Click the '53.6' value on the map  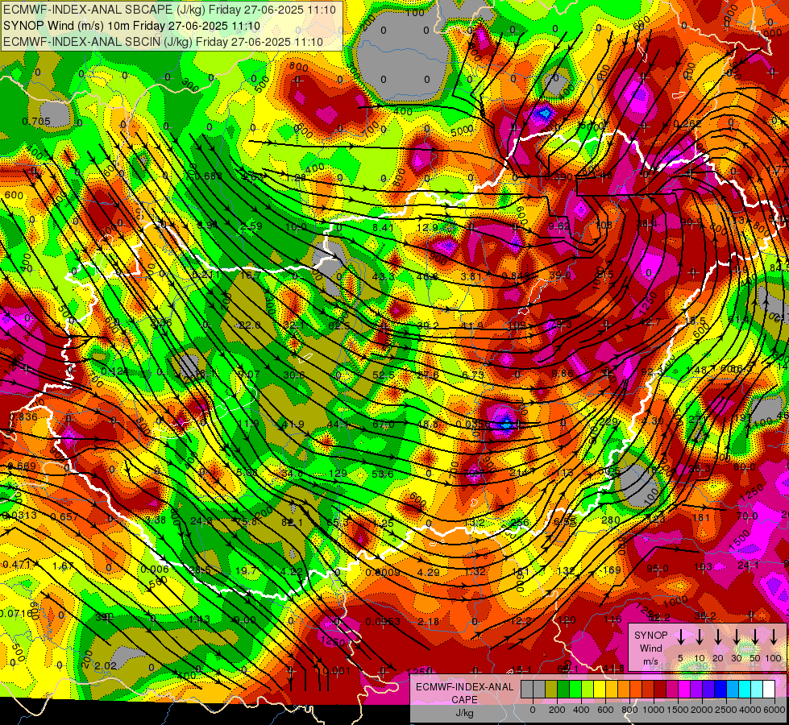383,474
